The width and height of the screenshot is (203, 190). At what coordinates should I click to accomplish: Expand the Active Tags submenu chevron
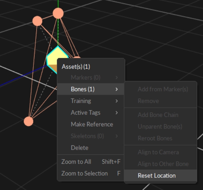(117, 113)
